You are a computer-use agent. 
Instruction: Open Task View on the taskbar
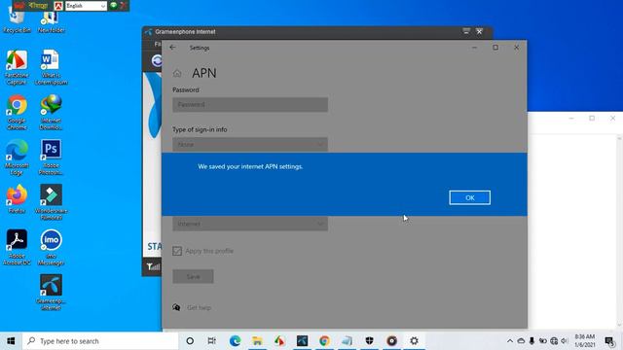[x=212, y=341]
